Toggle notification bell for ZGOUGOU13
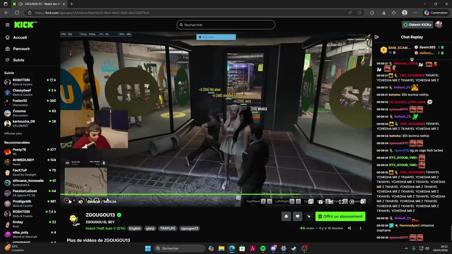 point(286,217)
